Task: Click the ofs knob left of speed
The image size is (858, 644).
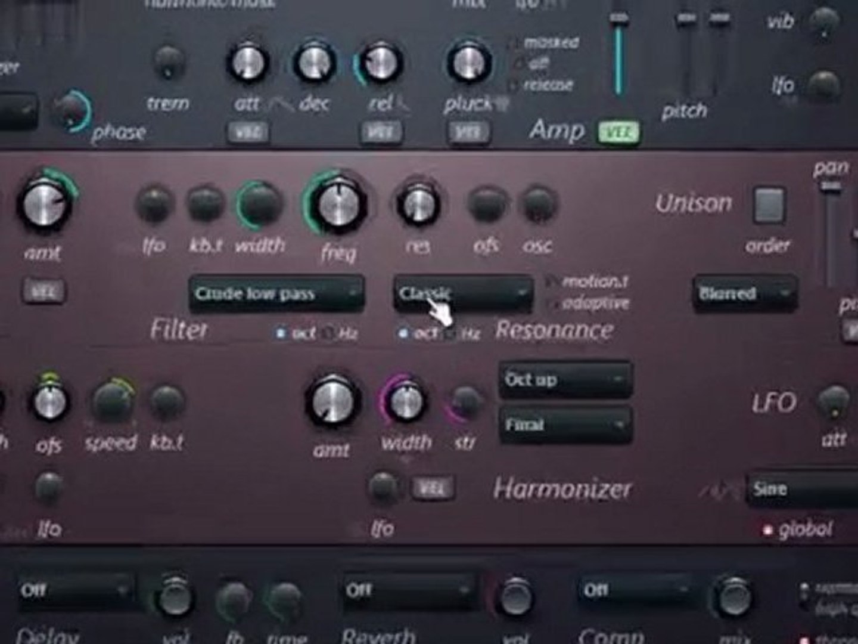Action: click(x=49, y=401)
